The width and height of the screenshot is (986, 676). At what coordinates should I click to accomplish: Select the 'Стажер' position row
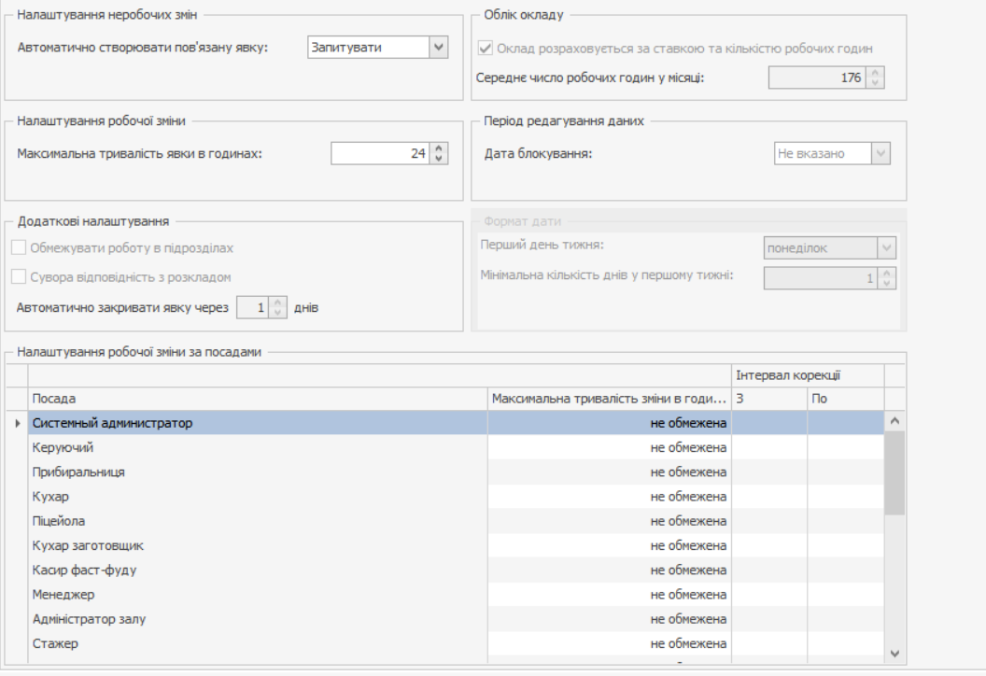(x=257, y=643)
